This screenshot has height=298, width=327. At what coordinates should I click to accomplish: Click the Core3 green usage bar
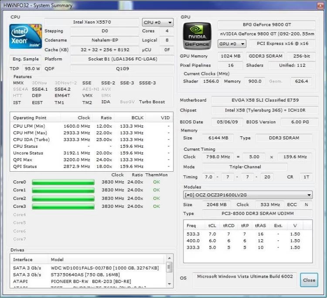coord(63,206)
